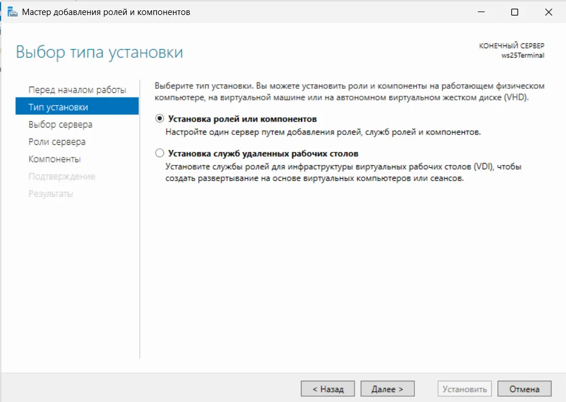Click the description starting 'Установите службы ролей для инфраструктуры'
Viewport: 566px width, 402px height.
344,172
